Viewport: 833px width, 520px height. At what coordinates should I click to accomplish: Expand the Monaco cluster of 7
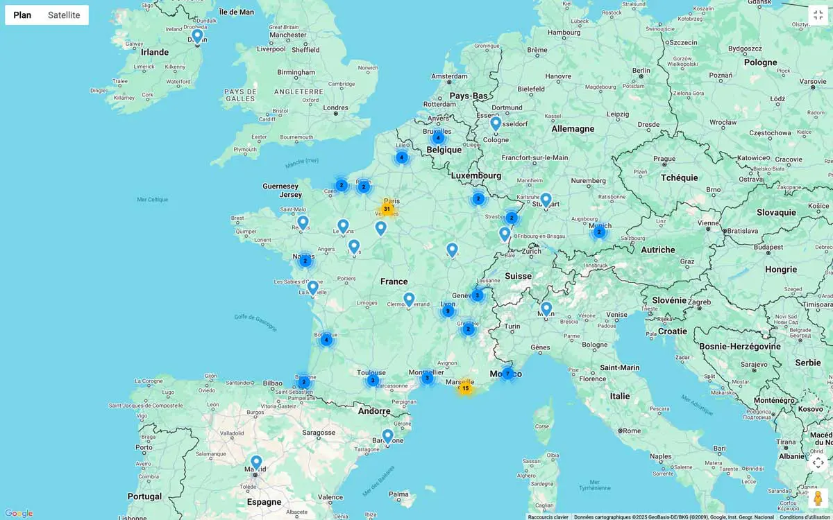click(507, 374)
